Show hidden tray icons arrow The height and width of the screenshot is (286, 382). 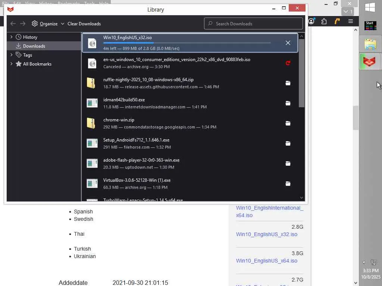[x=364, y=262]
